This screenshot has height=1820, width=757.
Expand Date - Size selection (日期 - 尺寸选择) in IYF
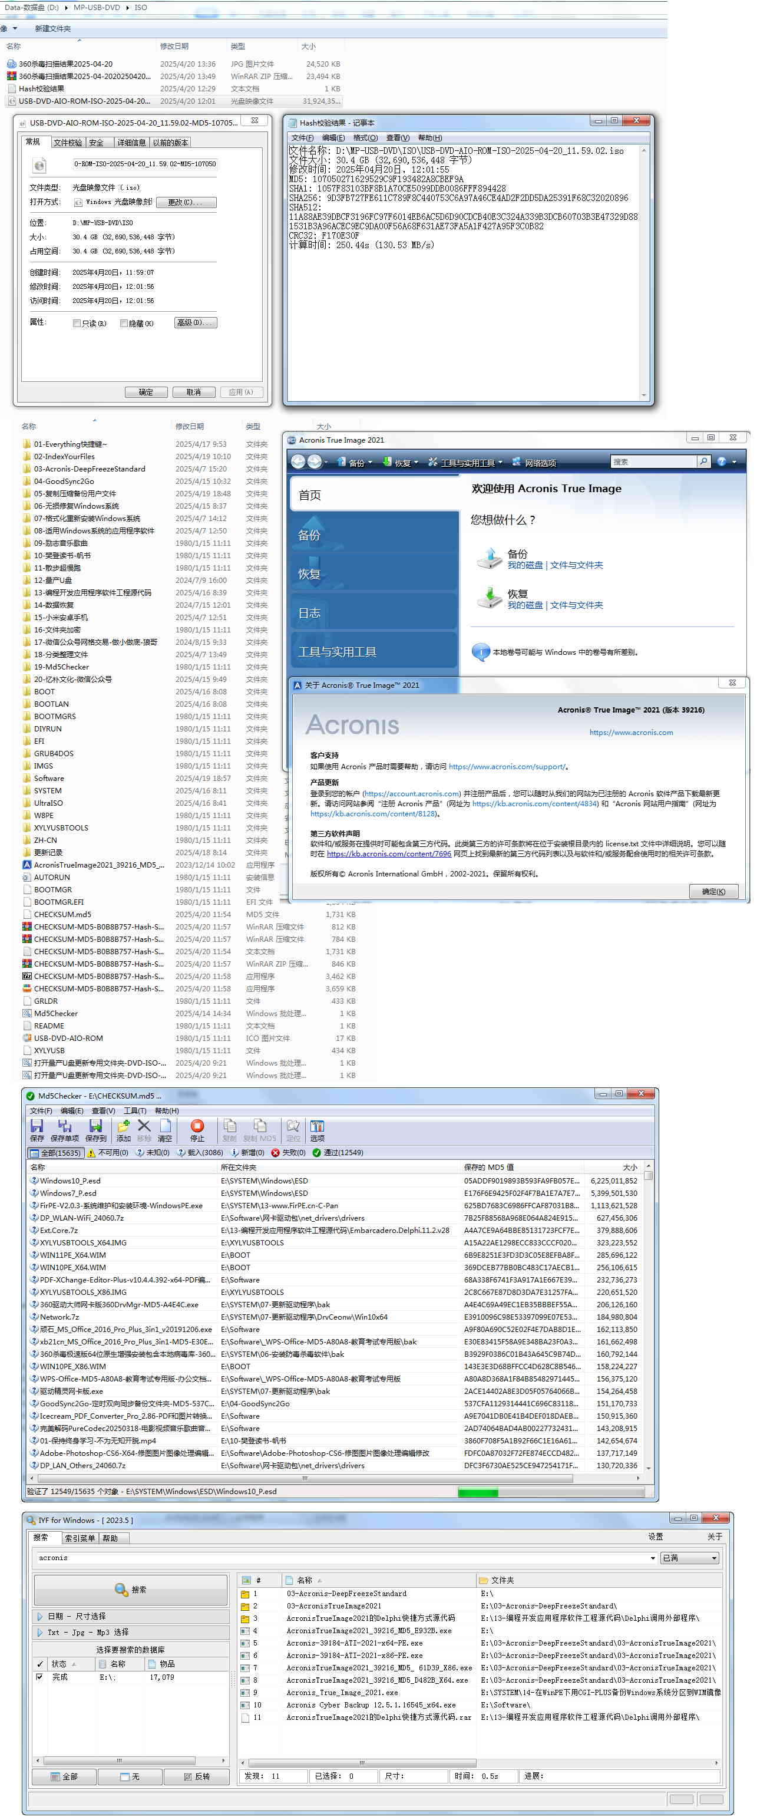[x=131, y=1617]
